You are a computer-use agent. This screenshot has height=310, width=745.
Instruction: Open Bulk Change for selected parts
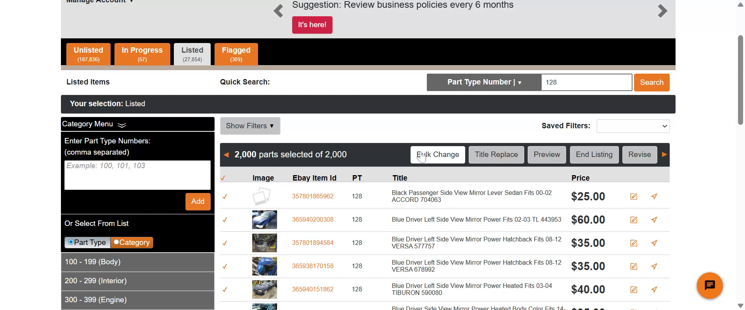pyautogui.click(x=438, y=155)
